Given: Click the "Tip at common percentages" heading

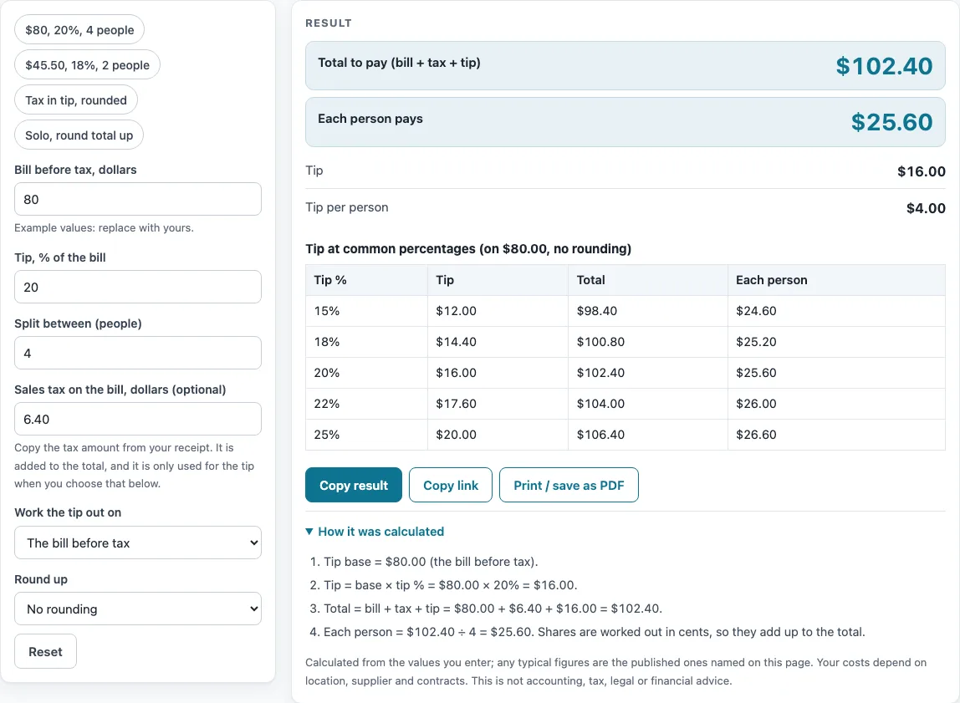Looking at the screenshot, I should coord(468,249).
